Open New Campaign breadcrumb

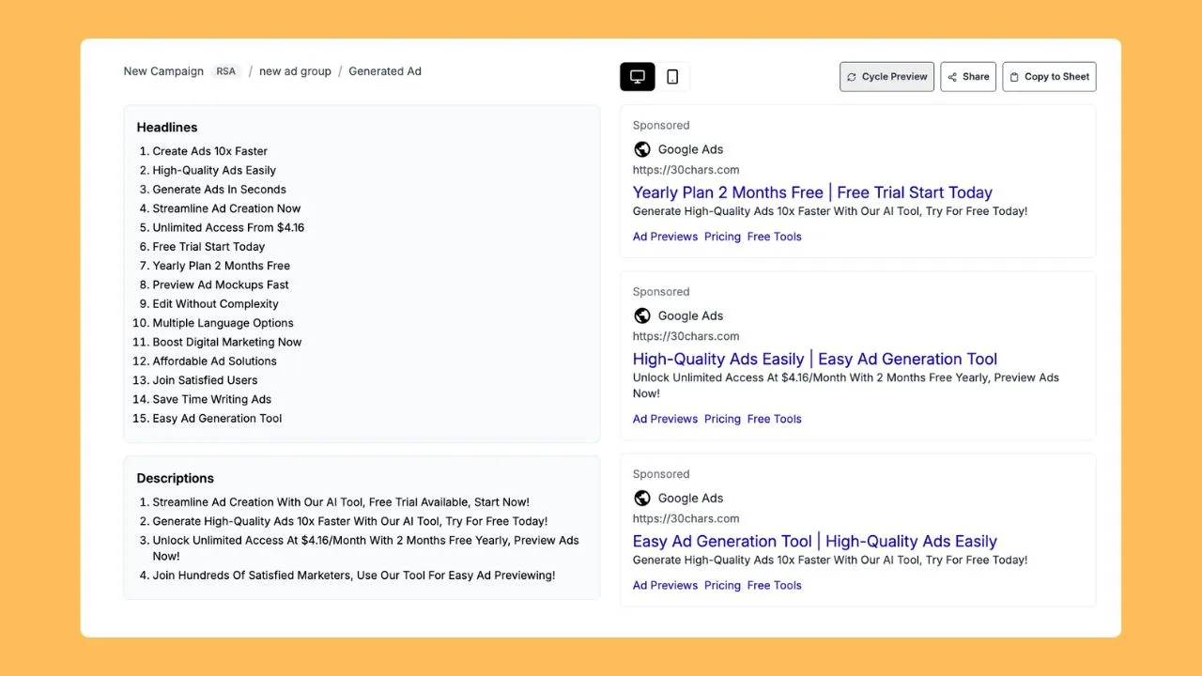(x=163, y=71)
